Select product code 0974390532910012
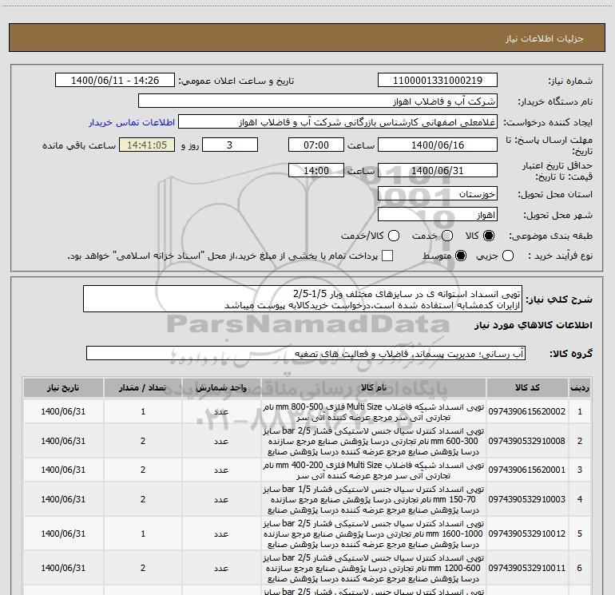The height and width of the screenshot is (595, 615). pos(527,534)
